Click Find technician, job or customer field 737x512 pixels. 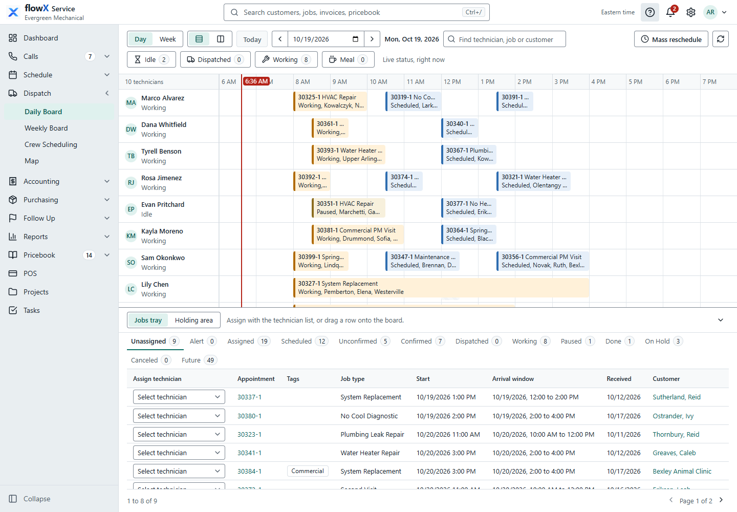505,39
